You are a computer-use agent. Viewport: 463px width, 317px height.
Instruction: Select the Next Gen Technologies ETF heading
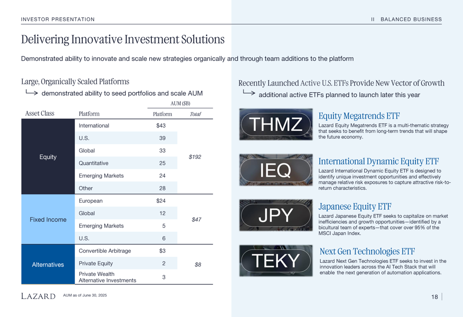pos(367,251)
